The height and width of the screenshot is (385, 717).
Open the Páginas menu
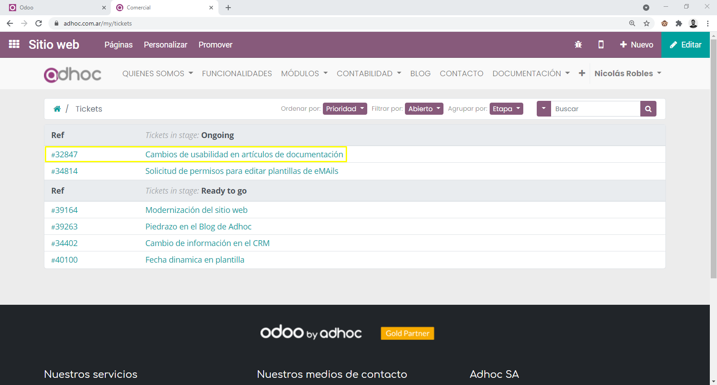point(118,45)
